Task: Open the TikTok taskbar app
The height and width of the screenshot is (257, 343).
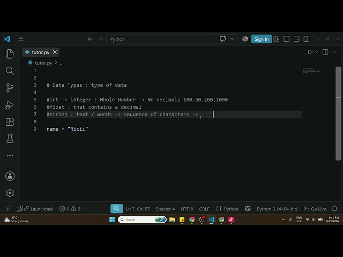Action: (231, 220)
